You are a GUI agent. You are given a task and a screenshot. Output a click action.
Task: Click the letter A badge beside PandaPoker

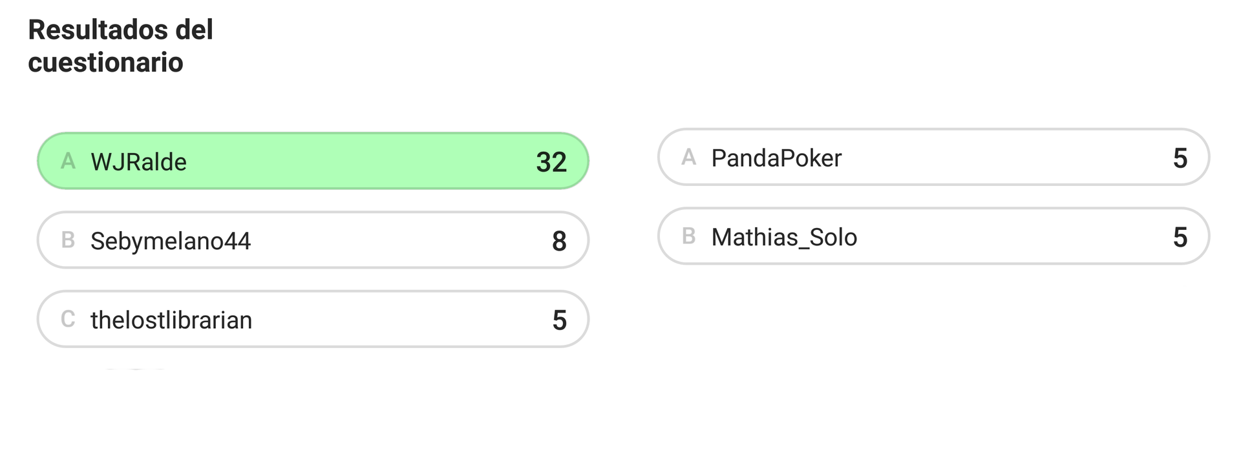tap(689, 157)
